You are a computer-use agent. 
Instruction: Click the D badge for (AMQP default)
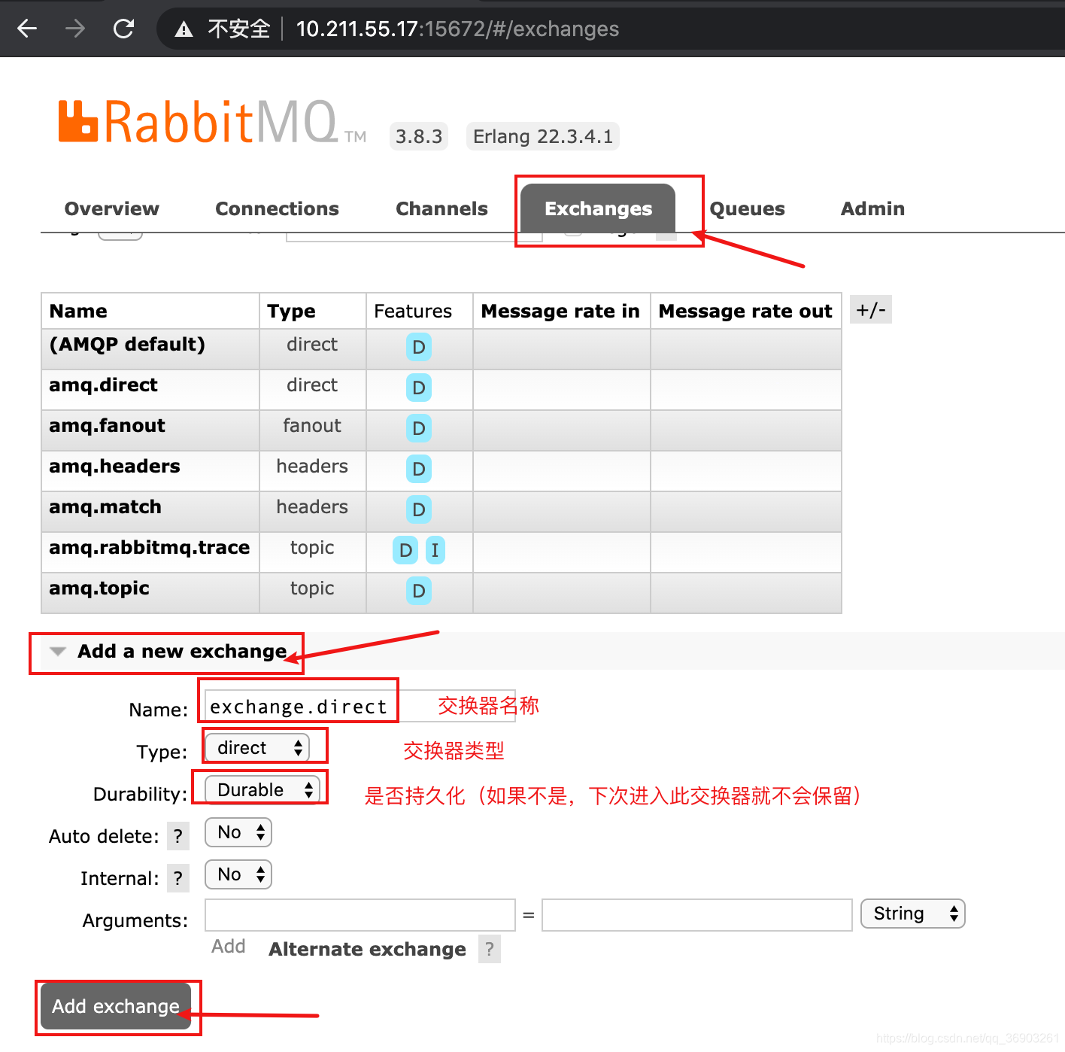click(419, 347)
